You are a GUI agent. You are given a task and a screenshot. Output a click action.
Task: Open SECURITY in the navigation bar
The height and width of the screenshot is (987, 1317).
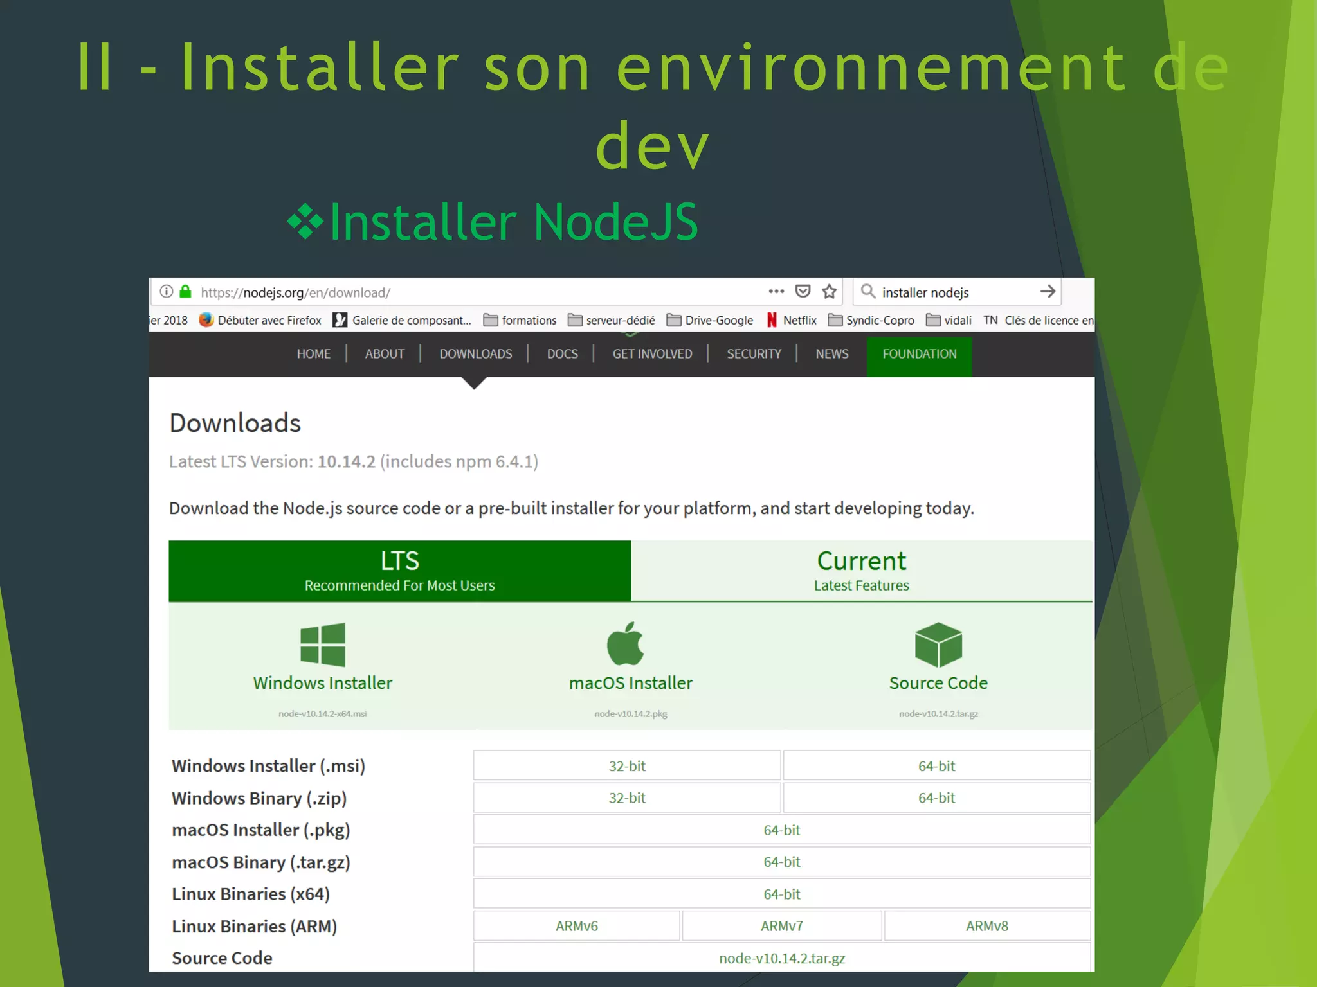pyautogui.click(x=754, y=354)
